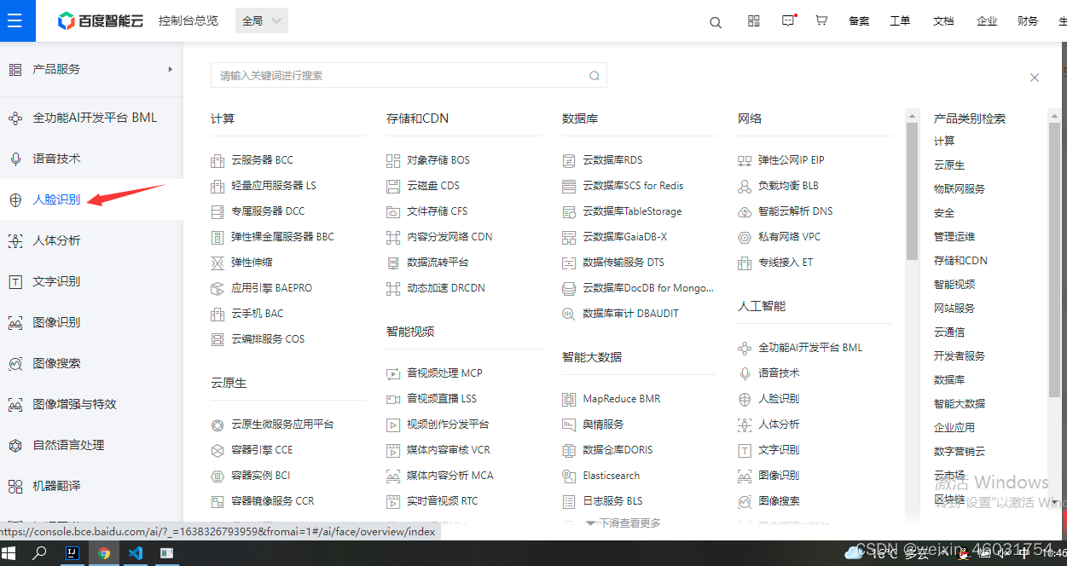This screenshot has height=566, width=1067.
Task: Open 备案 in top navigation
Action: 859,21
